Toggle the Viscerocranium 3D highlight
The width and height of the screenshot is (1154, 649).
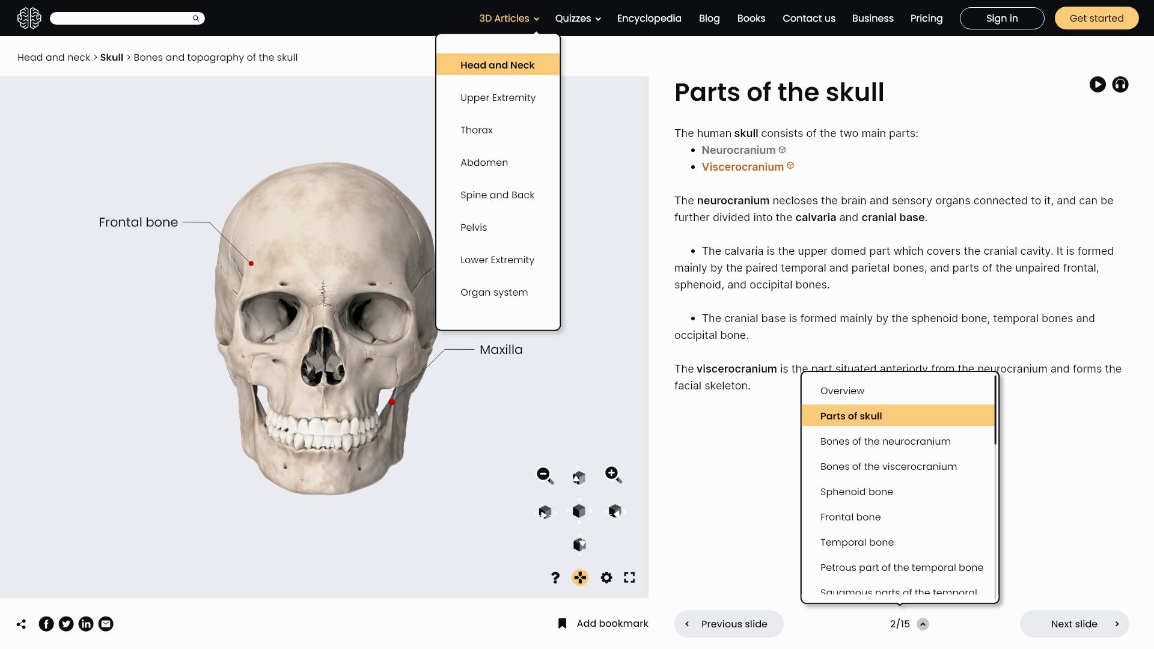tap(790, 166)
